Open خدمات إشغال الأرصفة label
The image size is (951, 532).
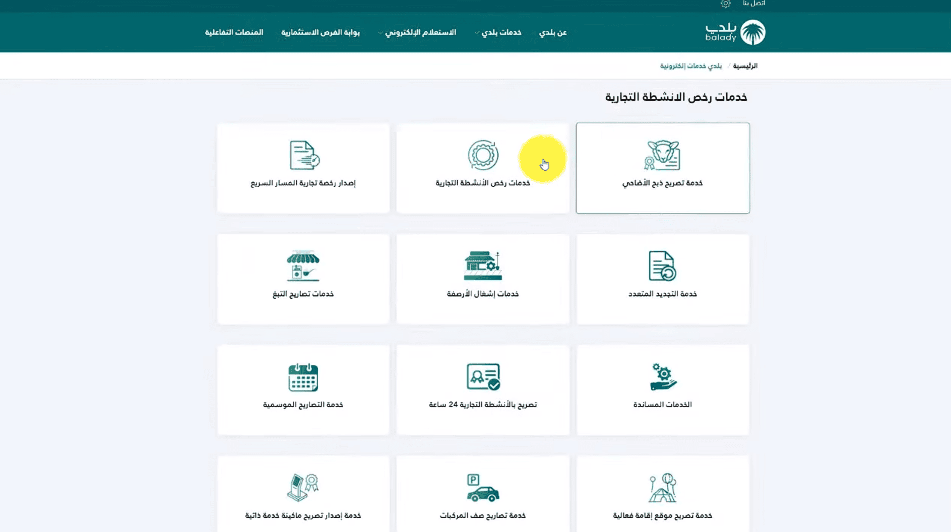(483, 294)
